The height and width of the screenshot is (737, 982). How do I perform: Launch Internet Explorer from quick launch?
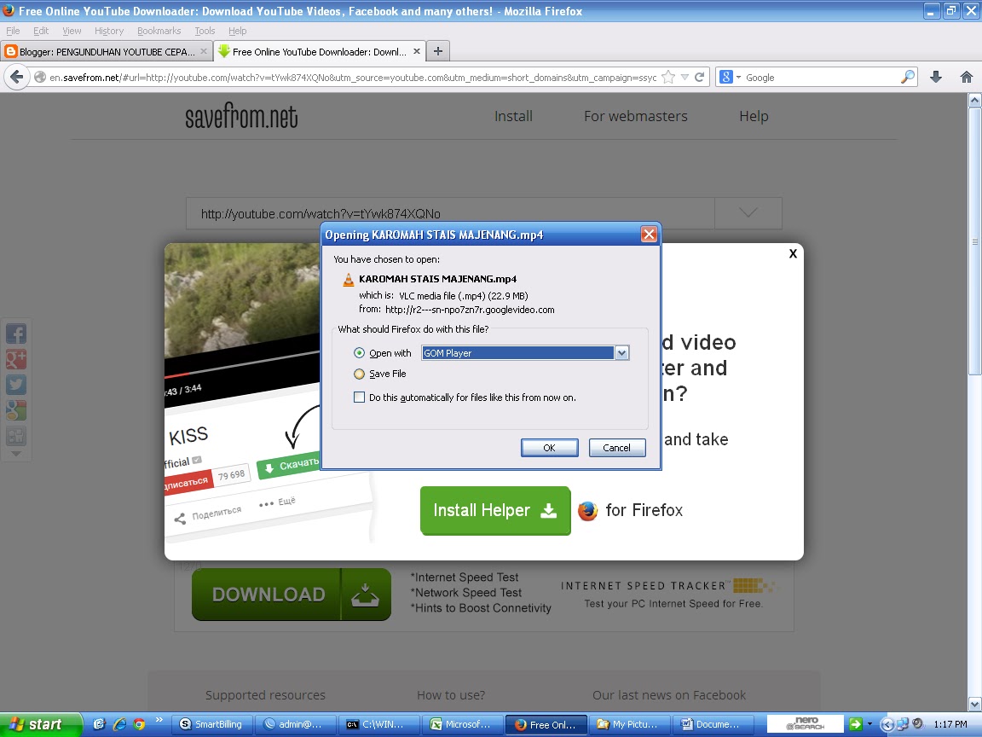coord(119,724)
